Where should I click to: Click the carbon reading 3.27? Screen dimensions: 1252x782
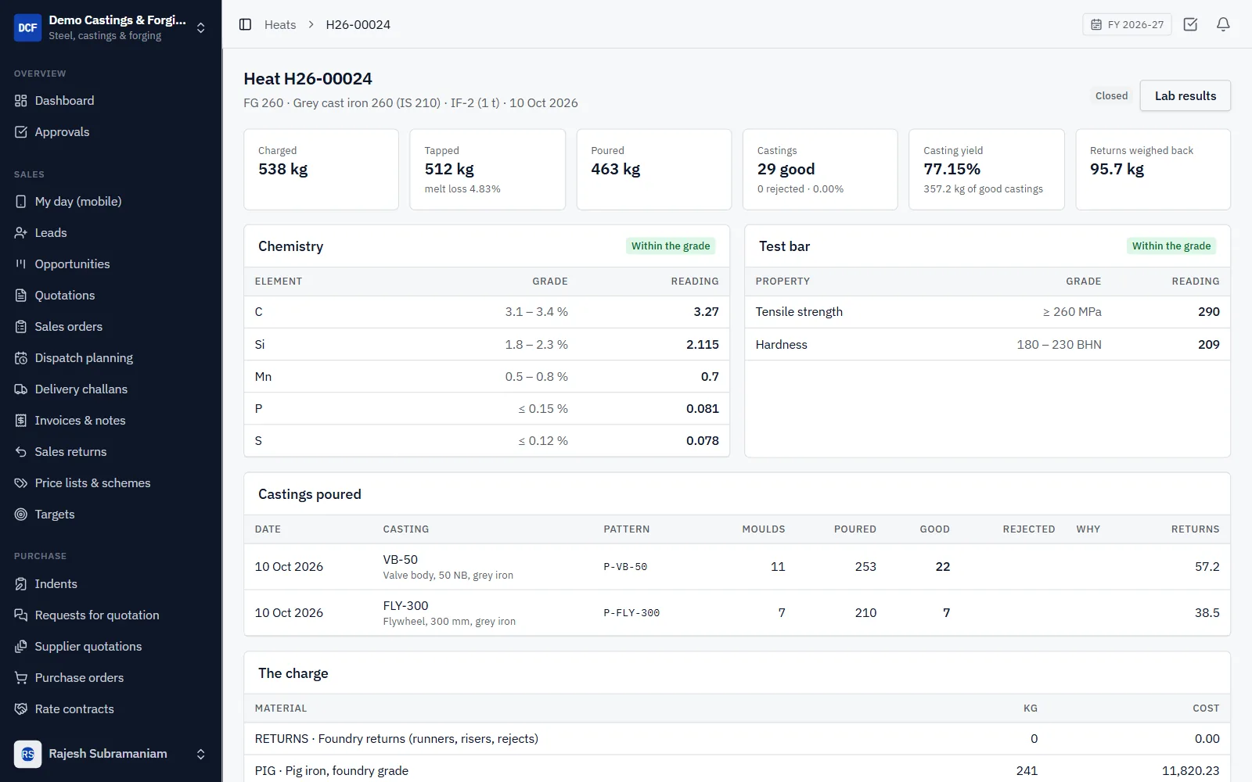pos(706,311)
